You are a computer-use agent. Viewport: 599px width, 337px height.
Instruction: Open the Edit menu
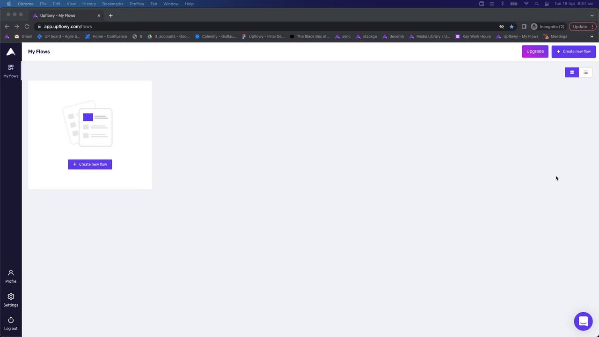57,4
